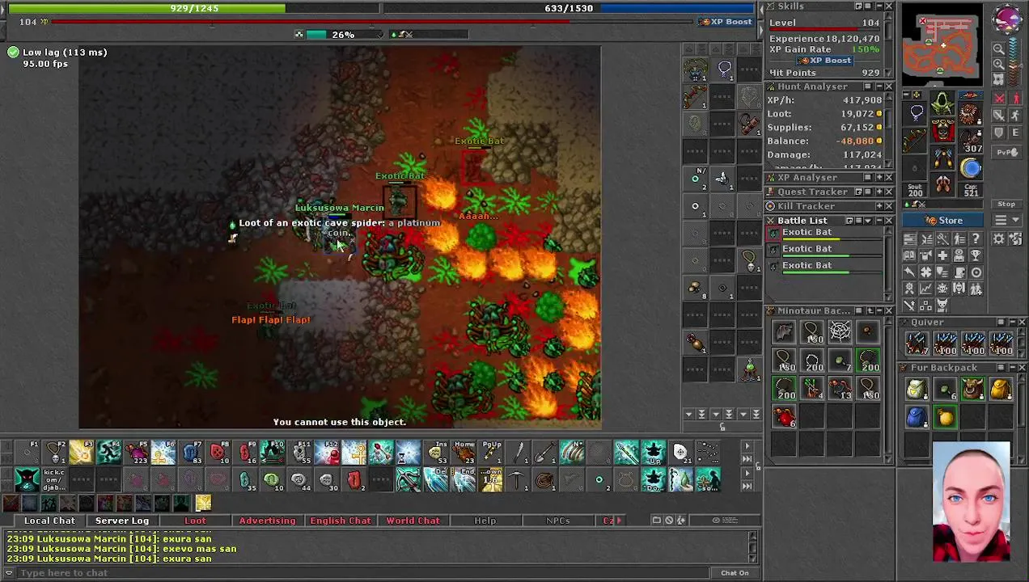Toggle the red X full attack mode
This screenshot has width=1029, height=582.
click(x=998, y=98)
